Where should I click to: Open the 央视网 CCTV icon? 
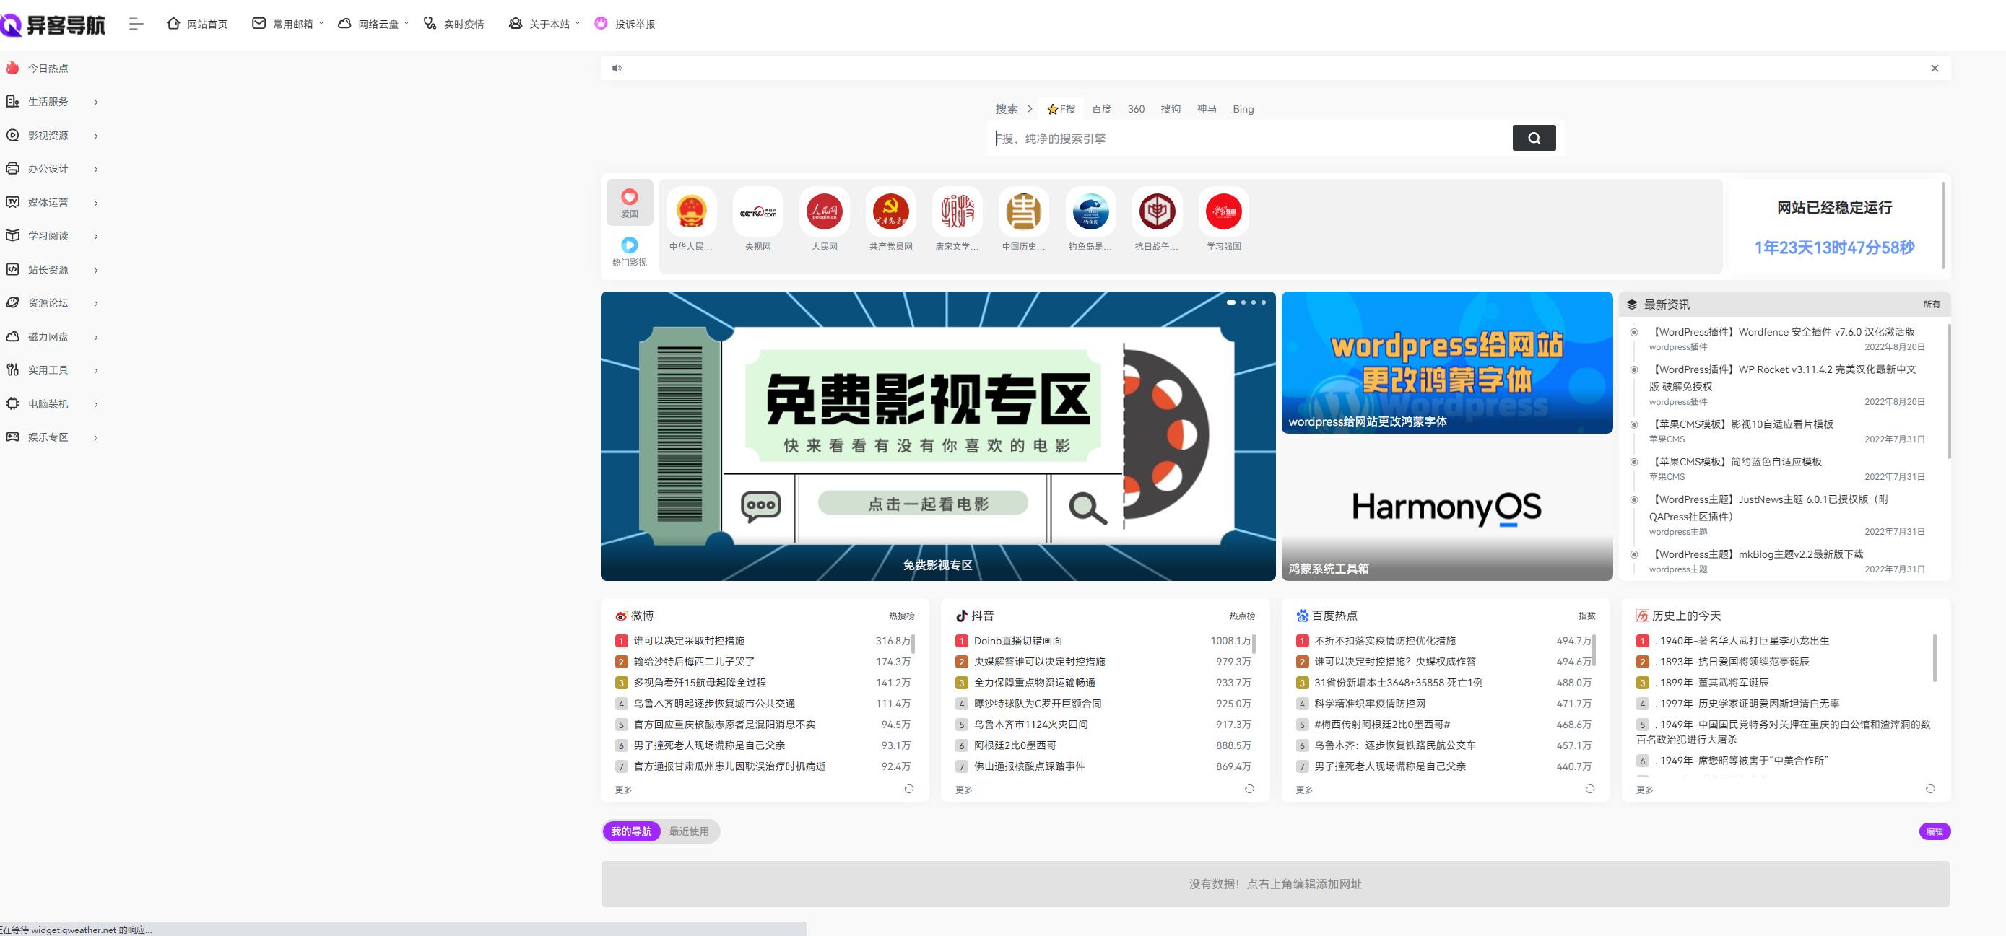coord(757,211)
